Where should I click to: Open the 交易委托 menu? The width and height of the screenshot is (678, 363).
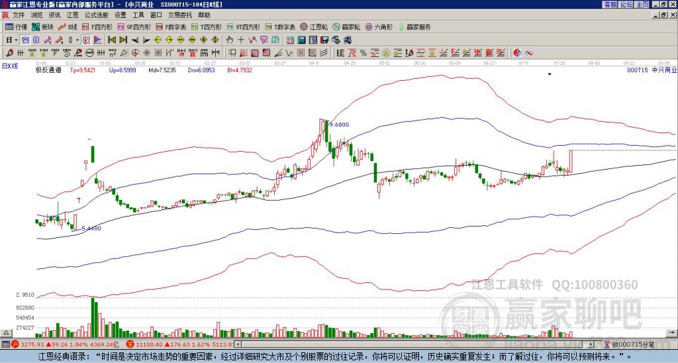point(180,15)
